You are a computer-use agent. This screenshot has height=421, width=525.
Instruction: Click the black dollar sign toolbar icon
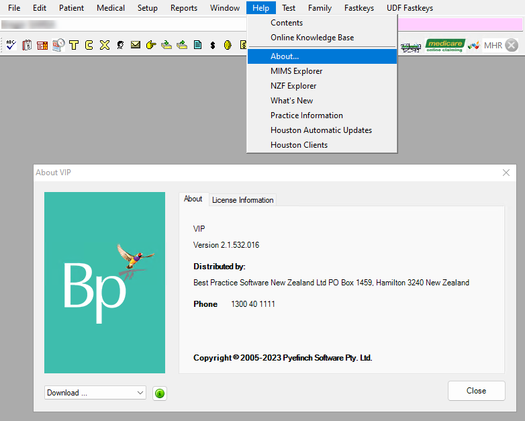(213, 45)
